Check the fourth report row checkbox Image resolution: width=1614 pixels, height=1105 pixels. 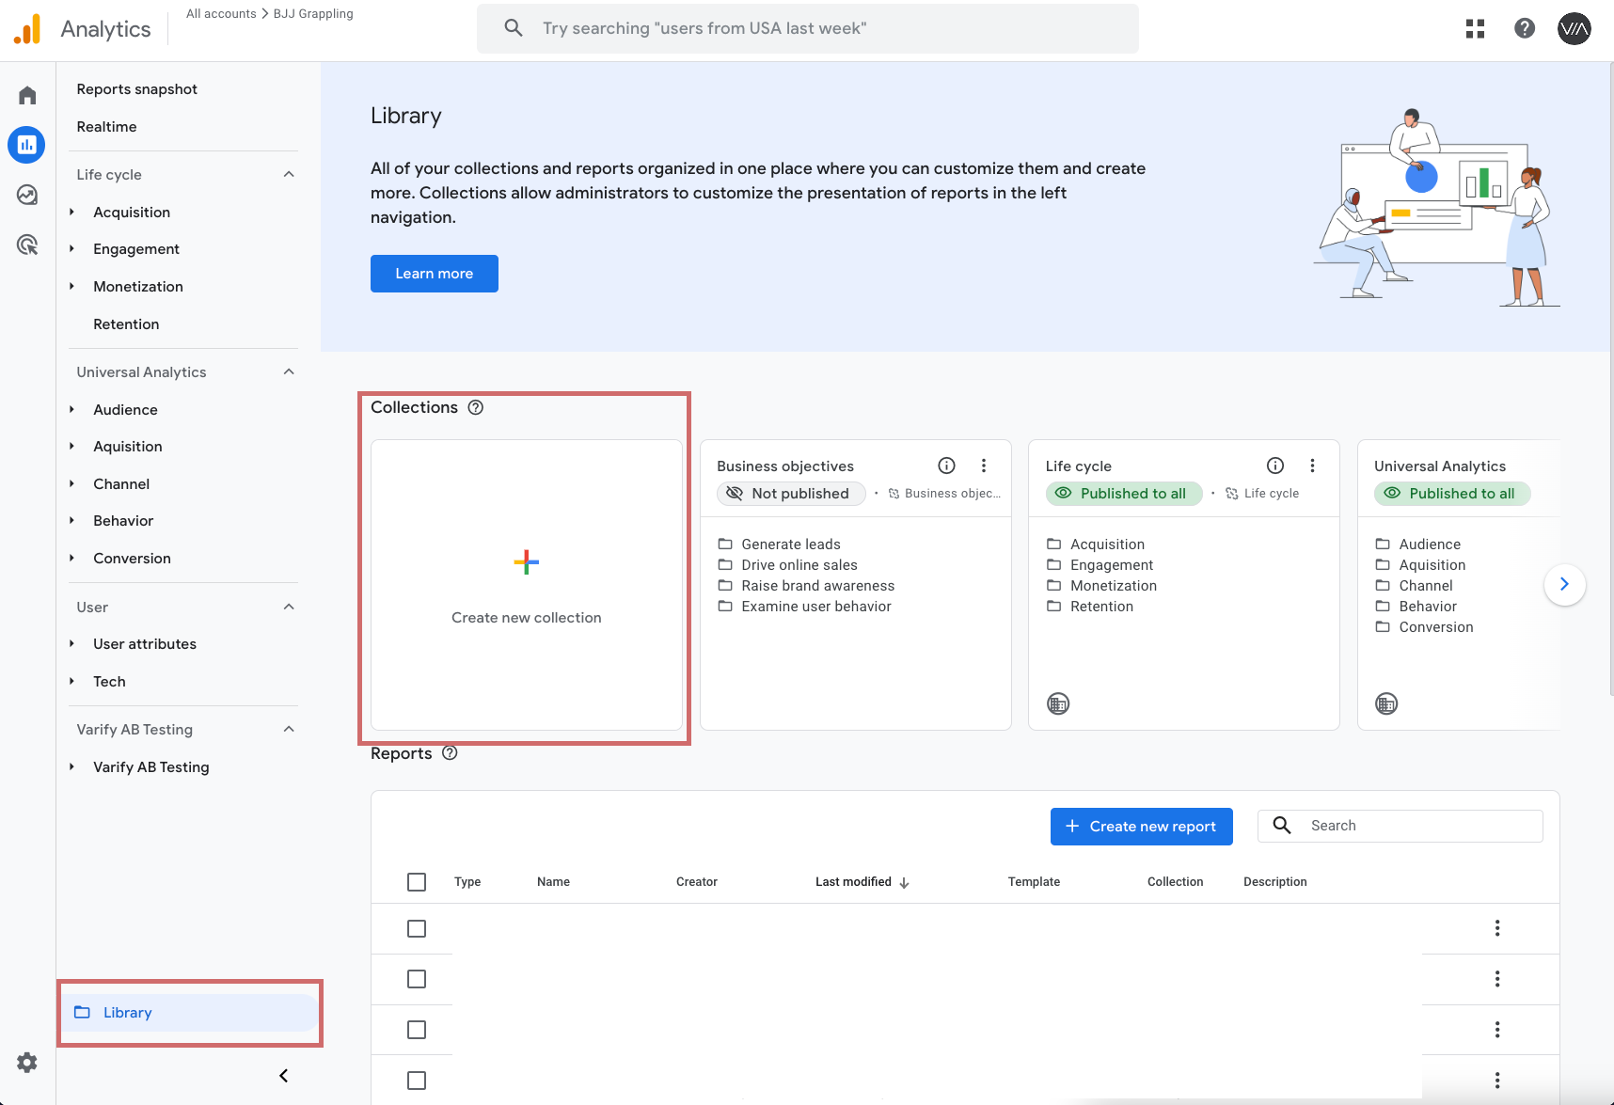click(x=417, y=1081)
